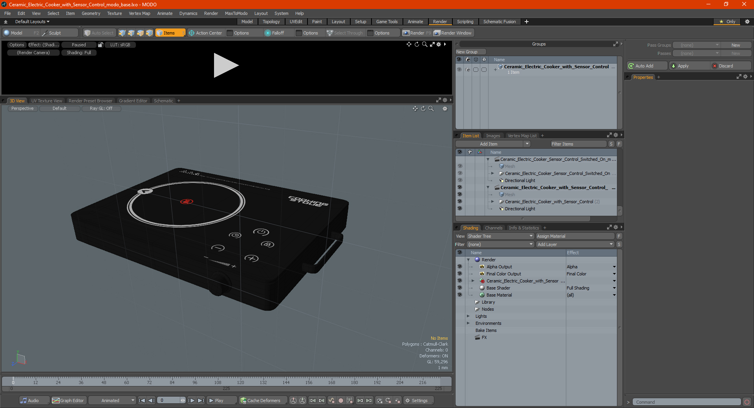
Task: Click render preview refresh rotate icon
Action: point(417,44)
